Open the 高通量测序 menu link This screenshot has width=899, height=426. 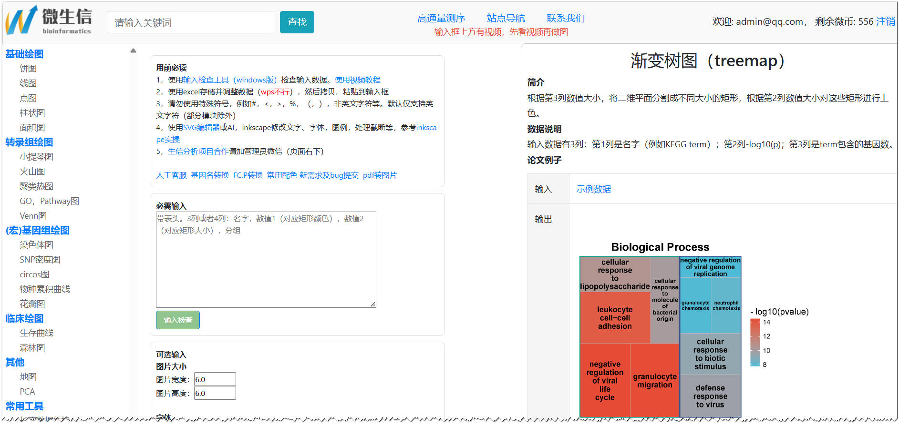(x=441, y=18)
